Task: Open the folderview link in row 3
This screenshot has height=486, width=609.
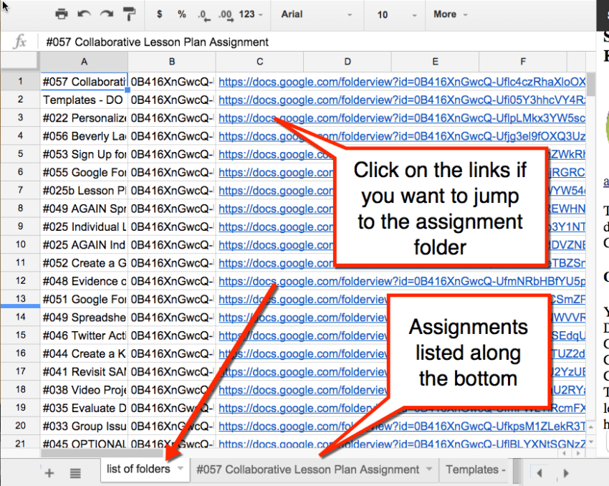Action: [402, 118]
